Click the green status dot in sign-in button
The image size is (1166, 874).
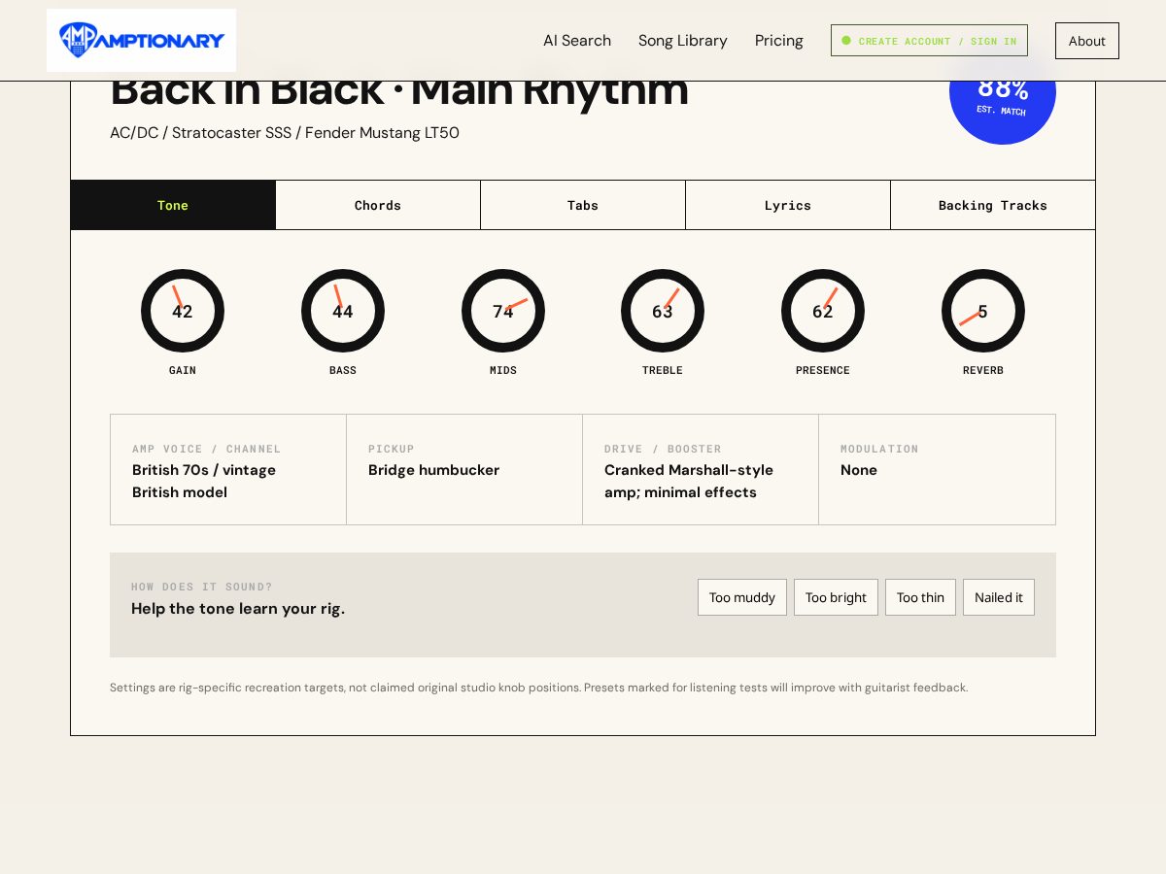pos(846,41)
